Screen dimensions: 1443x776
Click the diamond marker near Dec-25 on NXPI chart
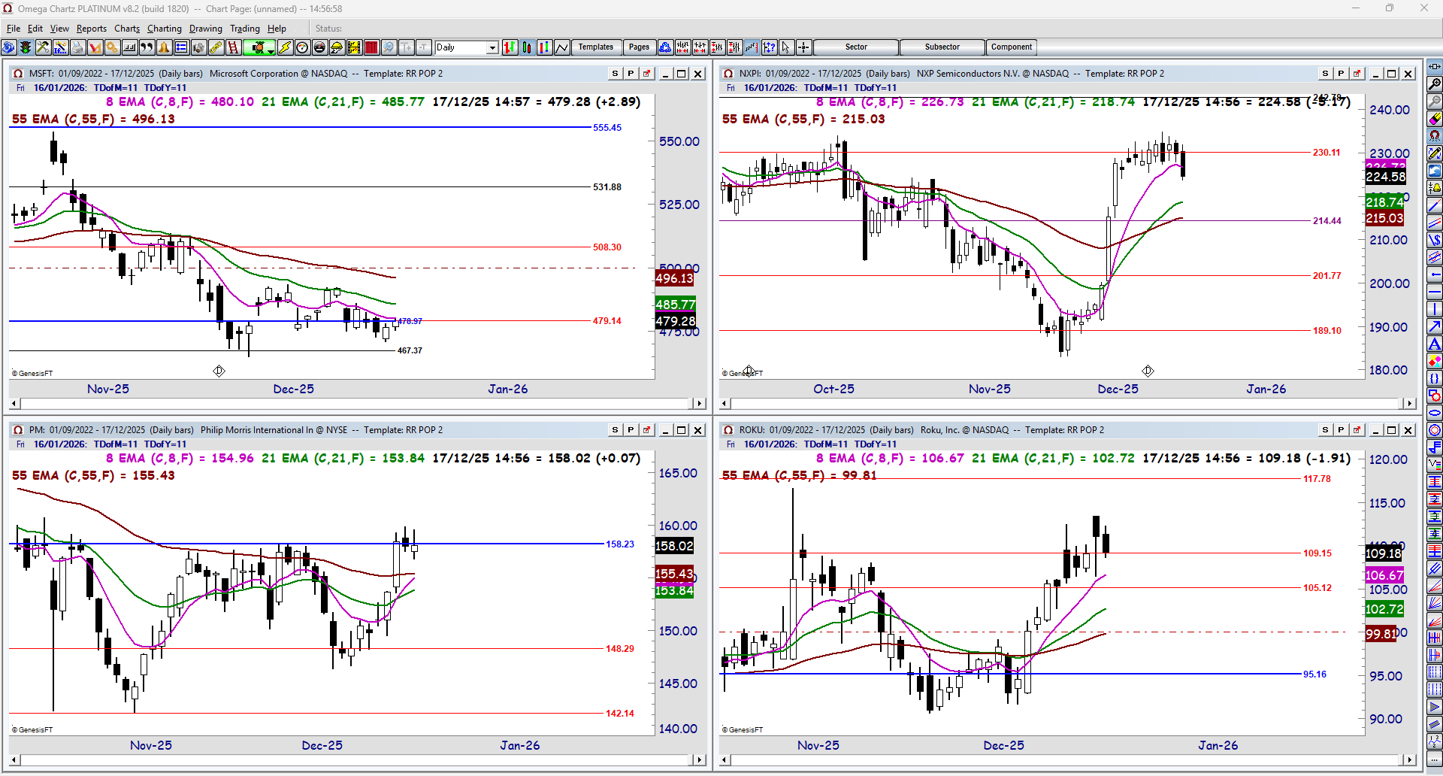tap(1148, 371)
